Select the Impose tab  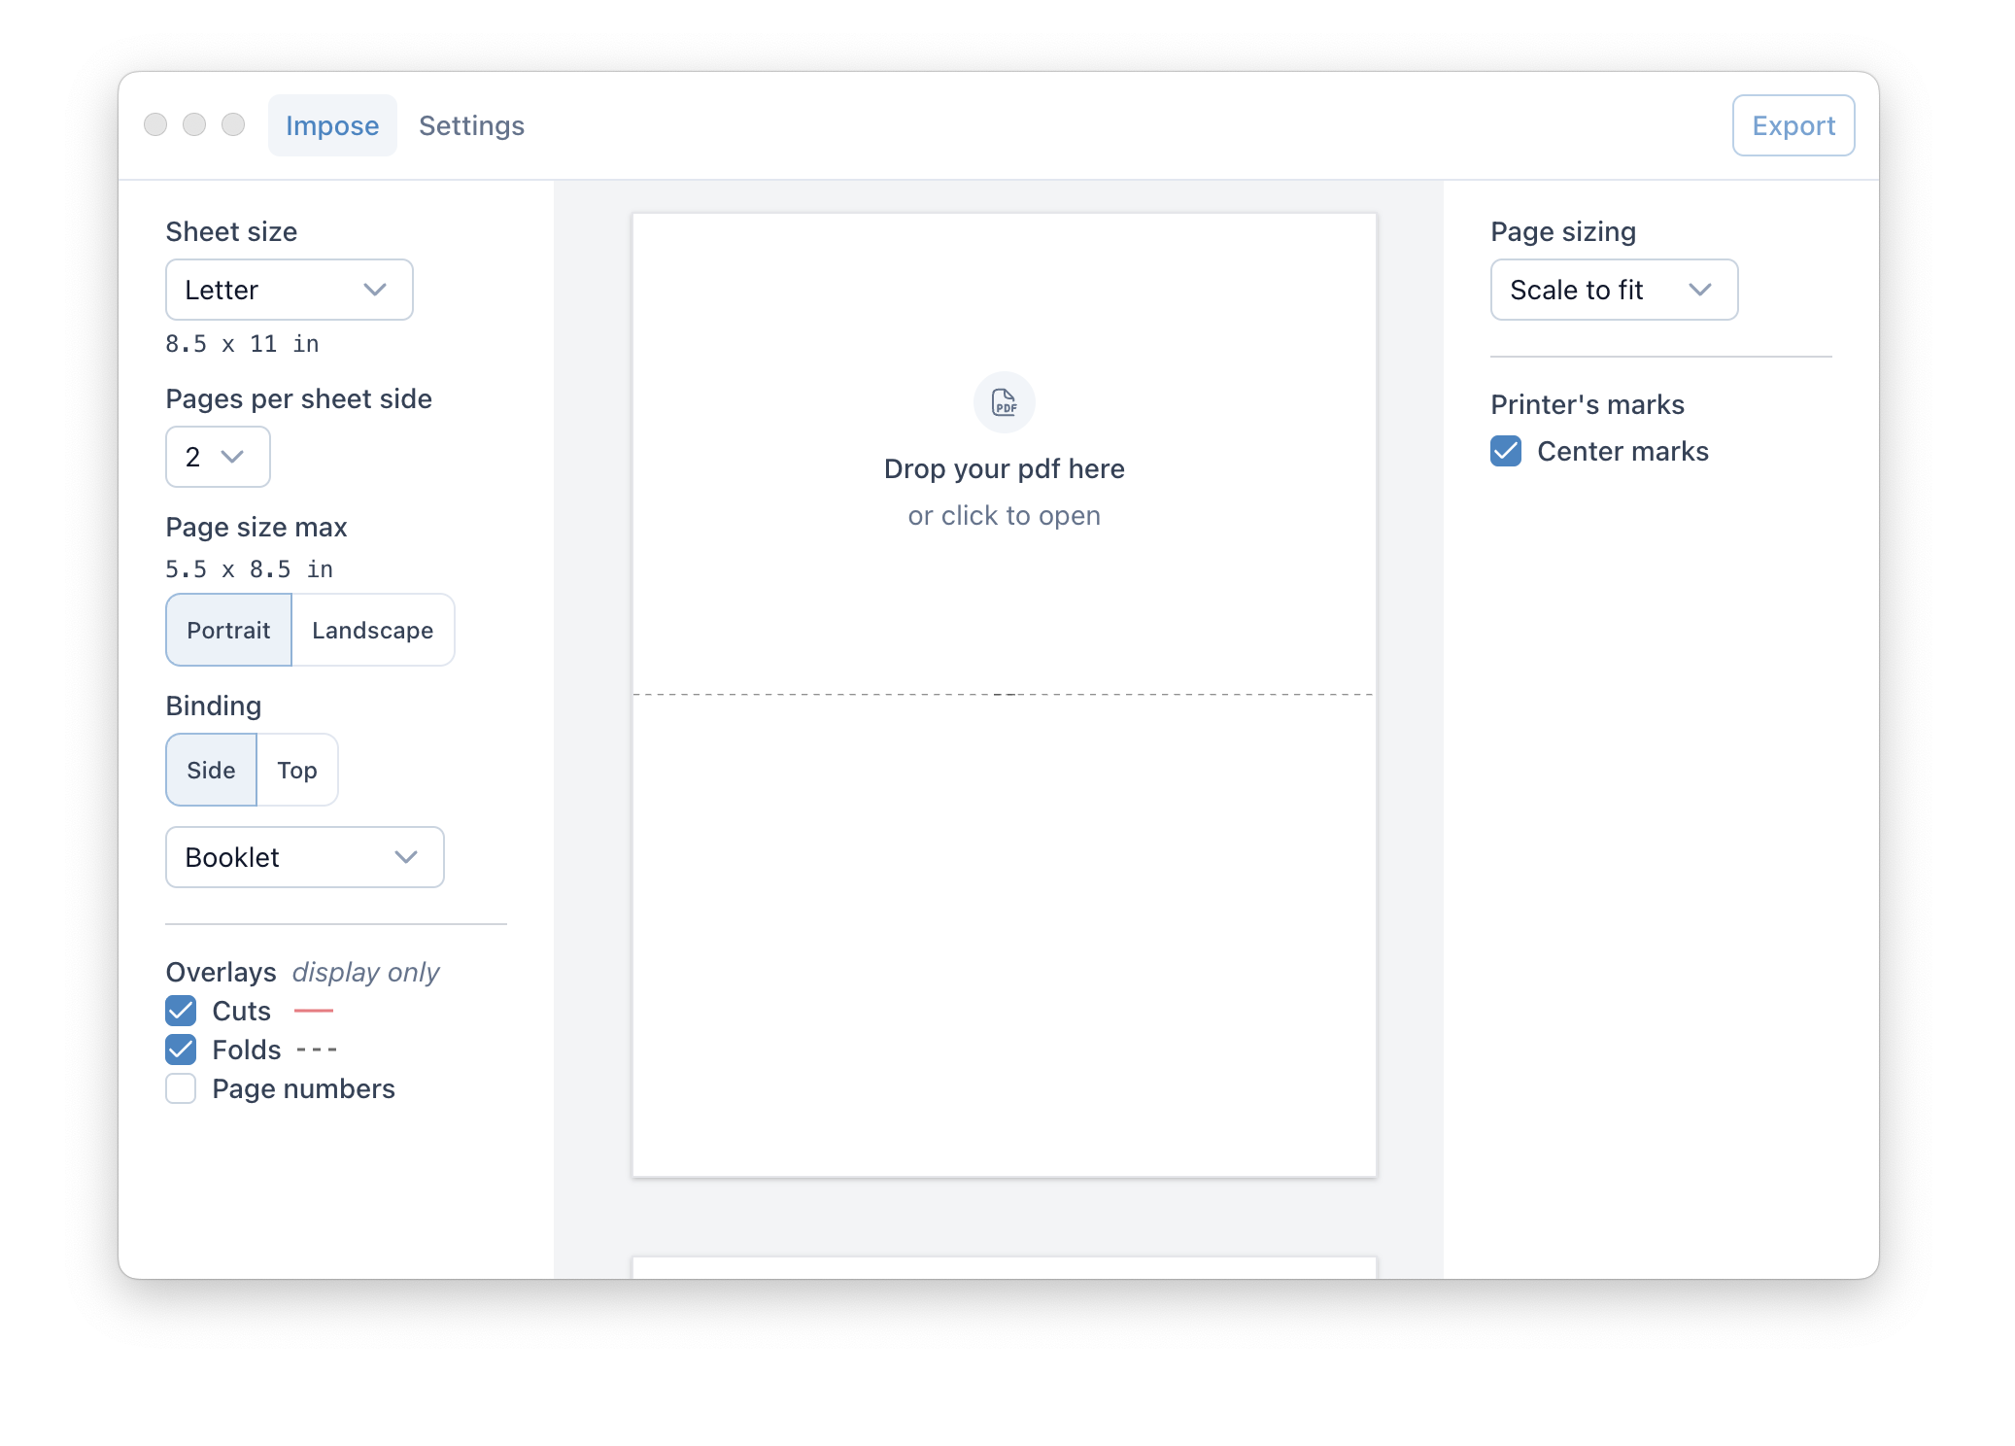332,125
